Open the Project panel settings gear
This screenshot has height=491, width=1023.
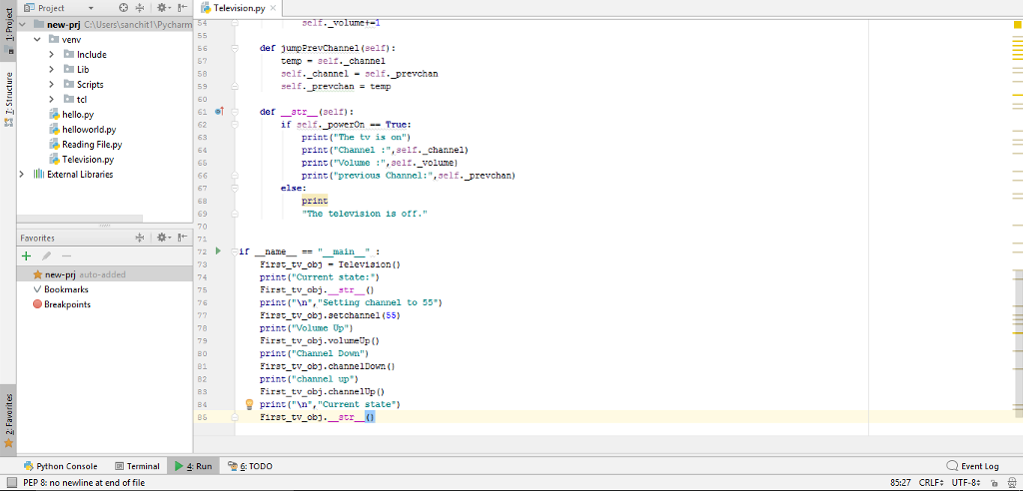(x=161, y=7)
